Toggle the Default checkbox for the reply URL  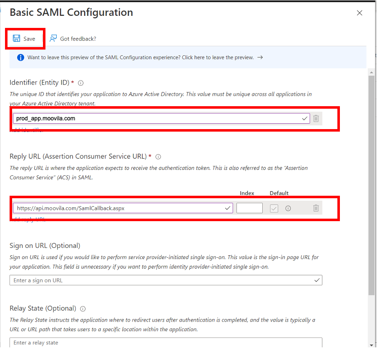point(274,208)
